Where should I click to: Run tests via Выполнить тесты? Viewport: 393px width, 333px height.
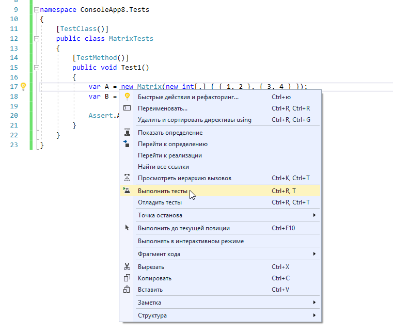[x=220, y=191]
